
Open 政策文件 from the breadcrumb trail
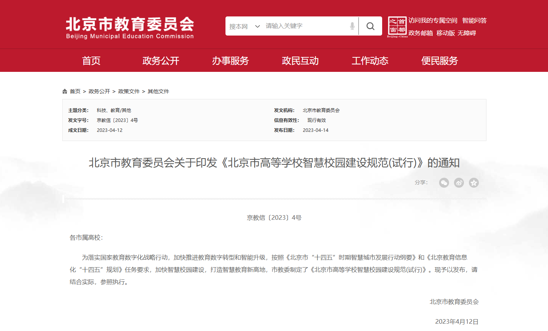click(x=128, y=91)
